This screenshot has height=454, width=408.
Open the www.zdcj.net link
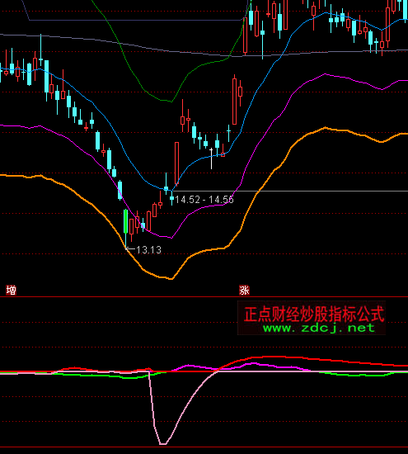[x=319, y=328]
